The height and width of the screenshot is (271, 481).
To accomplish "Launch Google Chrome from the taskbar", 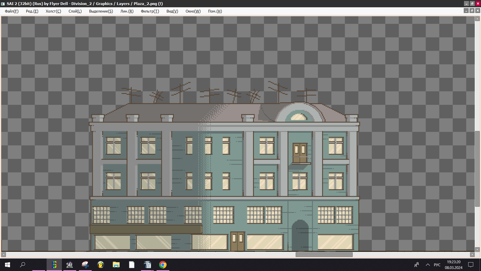I will [163, 265].
